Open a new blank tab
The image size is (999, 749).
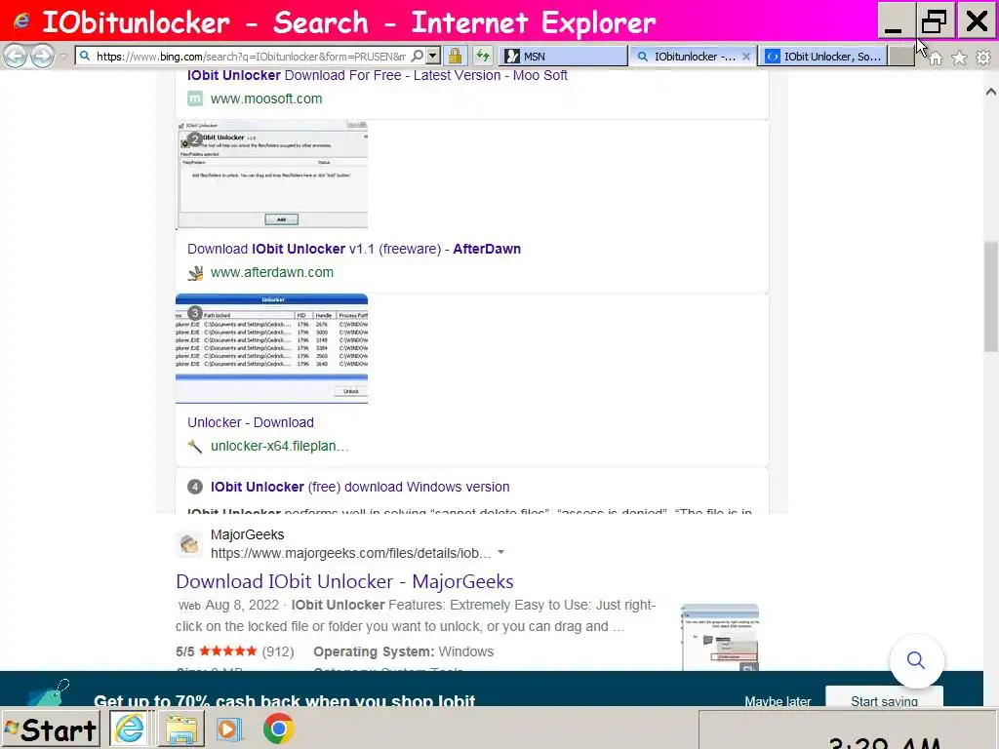(x=900, y=56)
